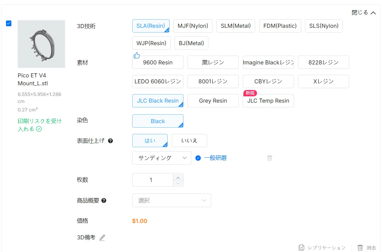382x252 pixels.
Task: Open the Pico ET V4 Mount_L model thumbnail
Action: click(x=41, y=44)
